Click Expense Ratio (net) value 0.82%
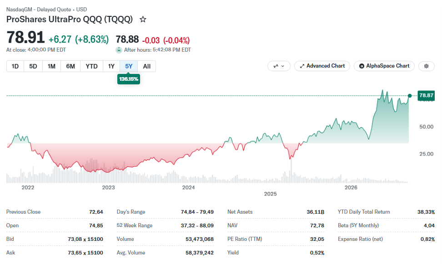 point(427,239)
